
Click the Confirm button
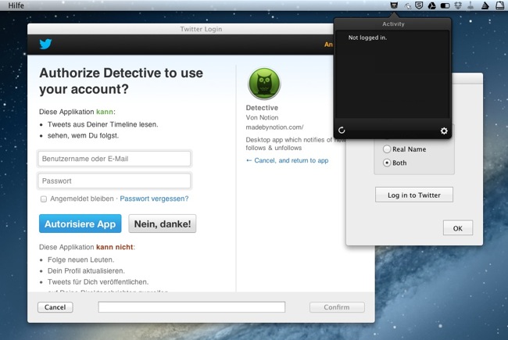[337, 307]
